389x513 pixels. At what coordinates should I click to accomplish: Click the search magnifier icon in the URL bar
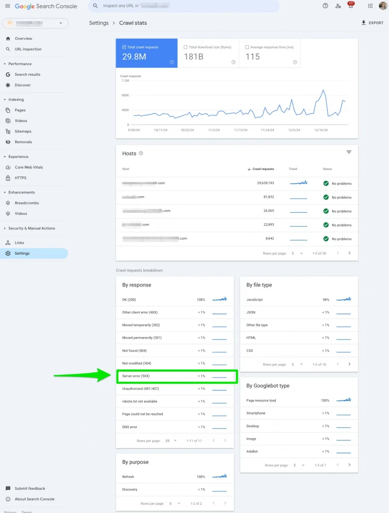[x=95, y=6]
